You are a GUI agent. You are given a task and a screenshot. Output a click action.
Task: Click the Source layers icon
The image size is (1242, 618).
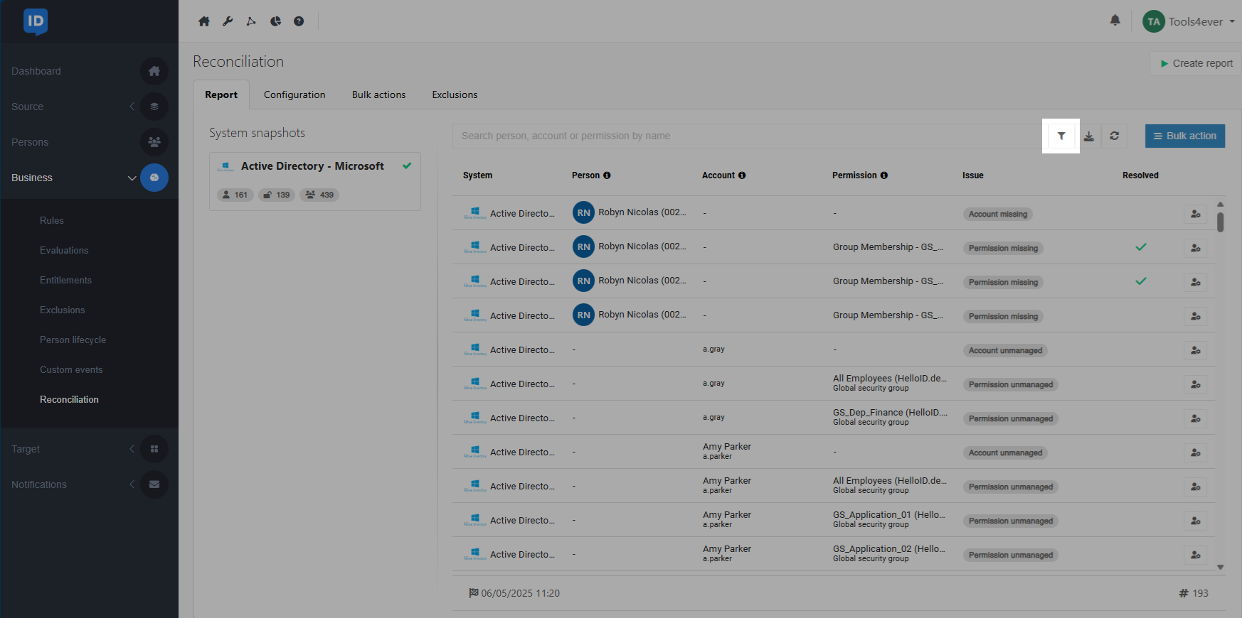(154, 107)
